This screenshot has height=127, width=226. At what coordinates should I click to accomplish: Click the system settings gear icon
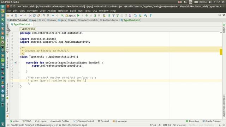click(x=223, y=2)
